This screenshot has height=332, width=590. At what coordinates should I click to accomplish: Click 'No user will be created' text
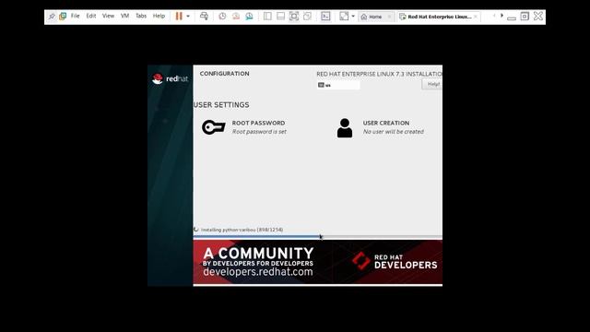tap(394, 132)
